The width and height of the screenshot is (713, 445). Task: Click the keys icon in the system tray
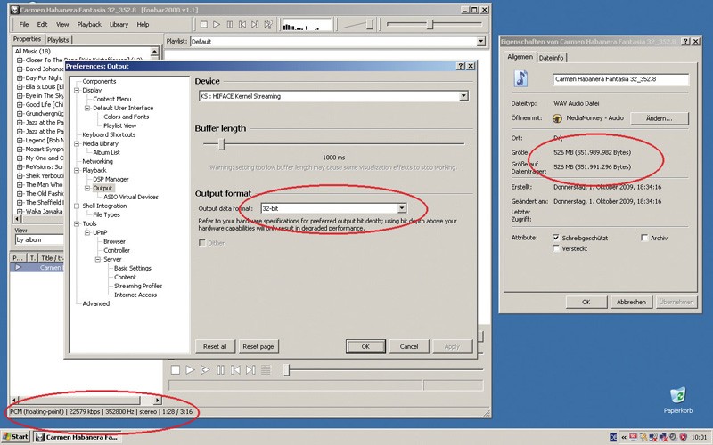click(643, 437)
